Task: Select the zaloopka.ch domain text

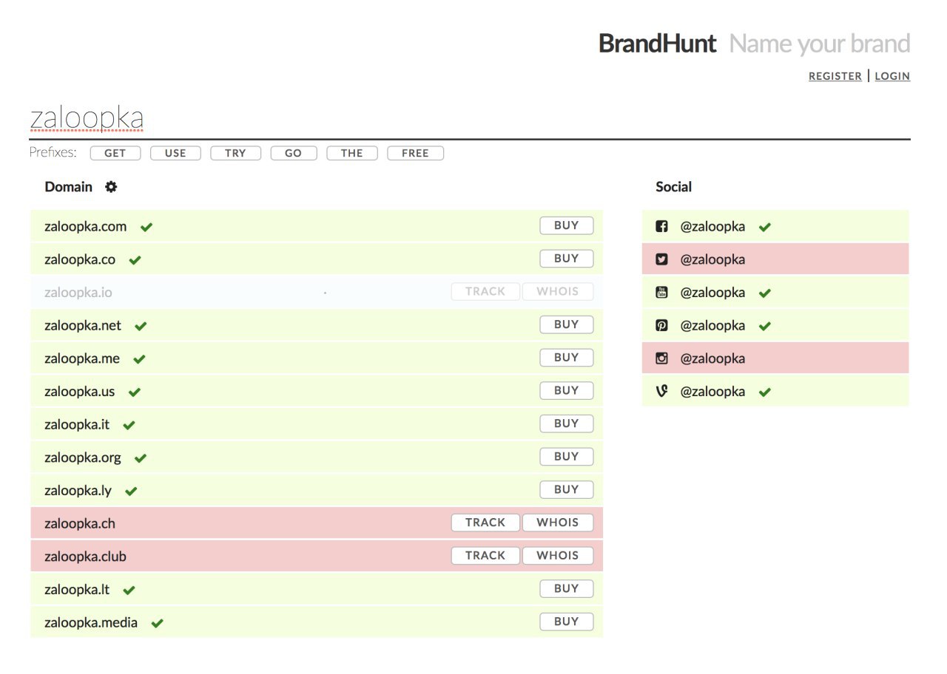Action: tap(80, 523)
